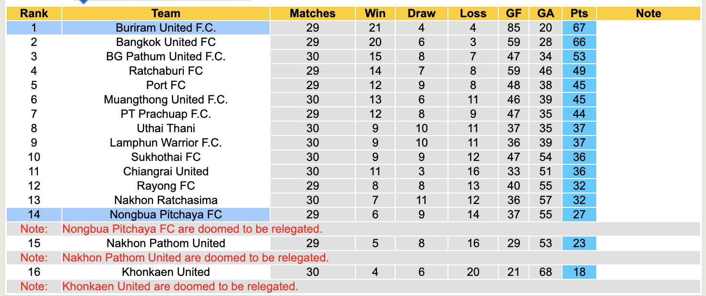Open Lamphun Warrior F.C. team entry

click(x=165, y=143)
